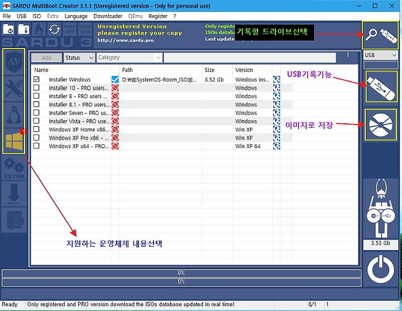Open the ? help menu
The image size is (402, 311).
[x=175, y=16]
